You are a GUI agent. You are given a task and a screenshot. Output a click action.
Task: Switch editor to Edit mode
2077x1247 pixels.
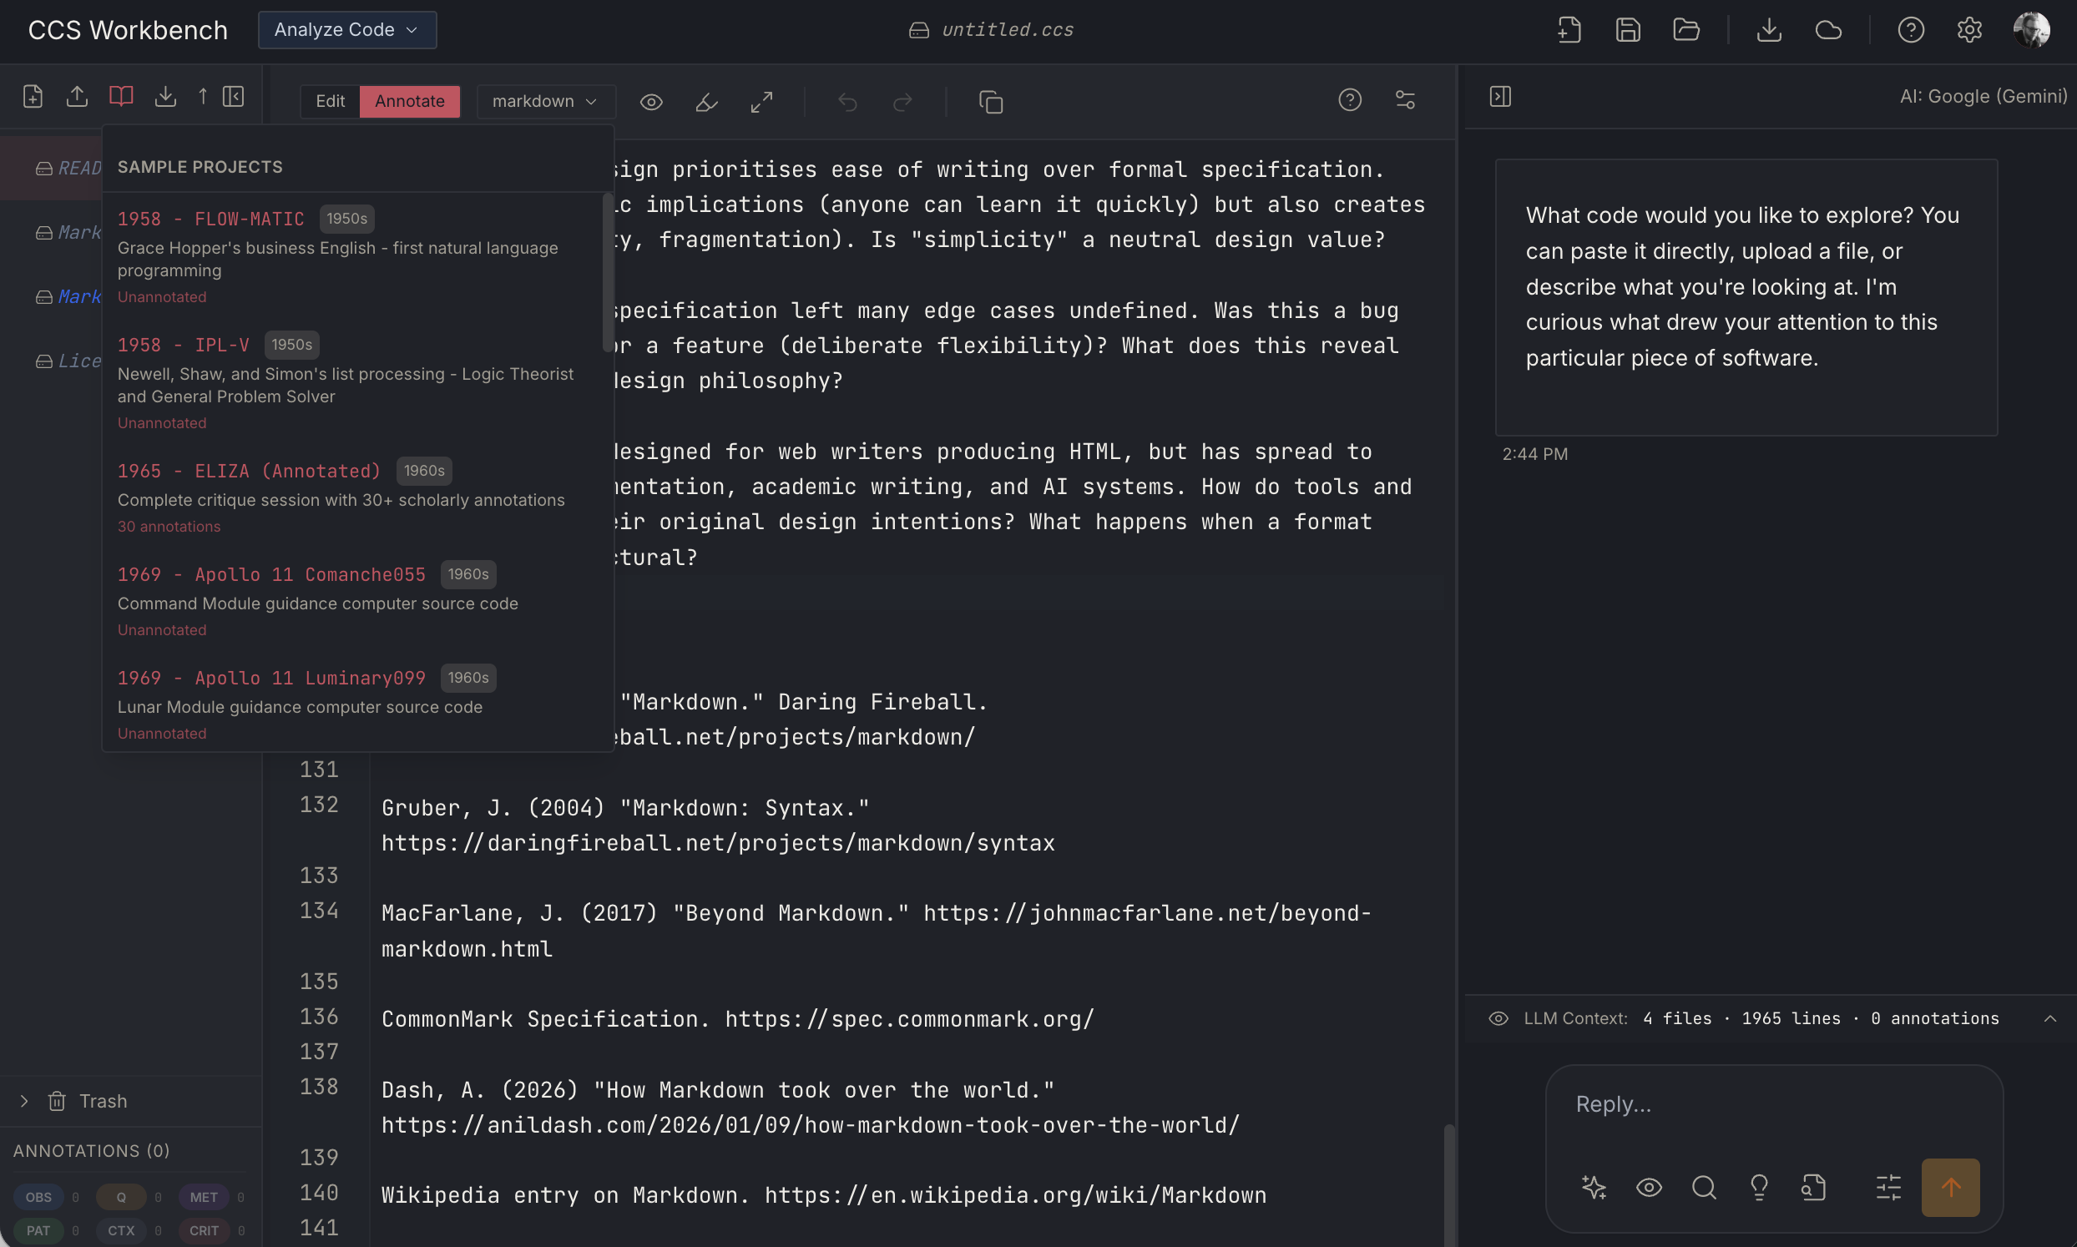330,102
